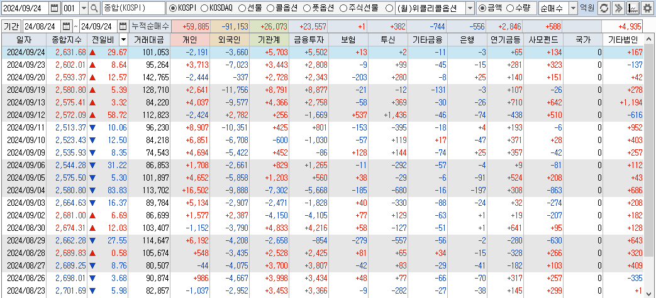Click the start date field 24/08/24
The image size is (656, 298).
click(x=42, y=26)
